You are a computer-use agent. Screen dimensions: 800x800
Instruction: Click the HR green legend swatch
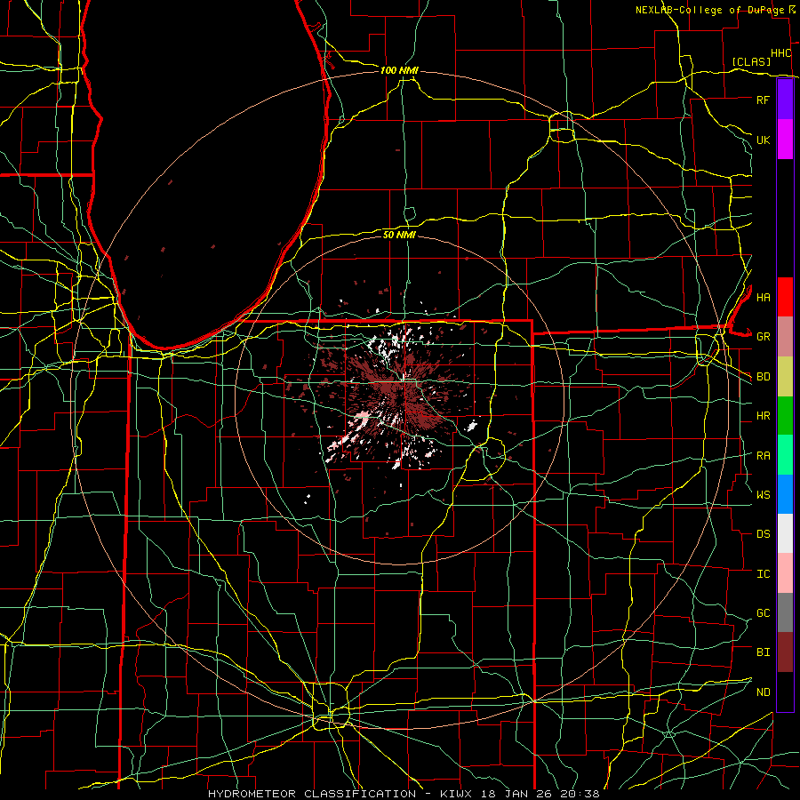(785, 416)
